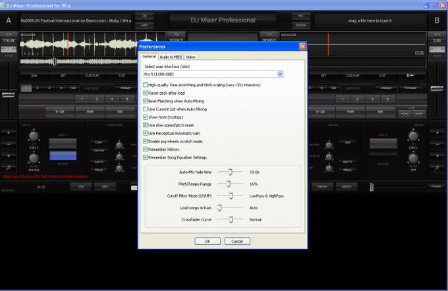Click deck B loop shift left arrows
This screenshot has height=291, width=448.
coord(405,113)
